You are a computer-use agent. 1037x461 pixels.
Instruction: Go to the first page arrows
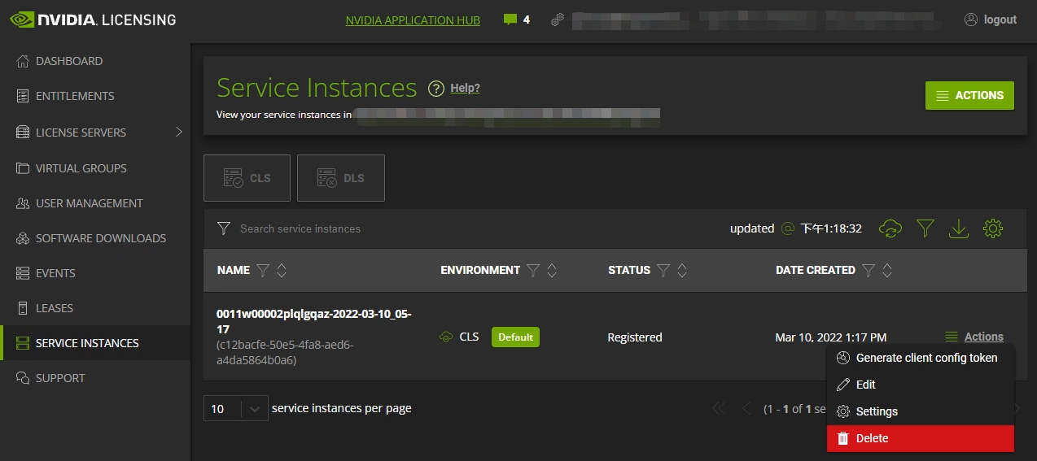(x=718, y=409)
